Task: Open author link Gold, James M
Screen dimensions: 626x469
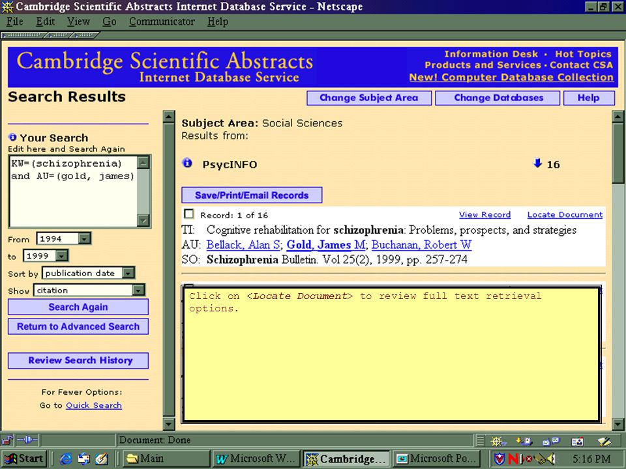Action: click(326, 244)
